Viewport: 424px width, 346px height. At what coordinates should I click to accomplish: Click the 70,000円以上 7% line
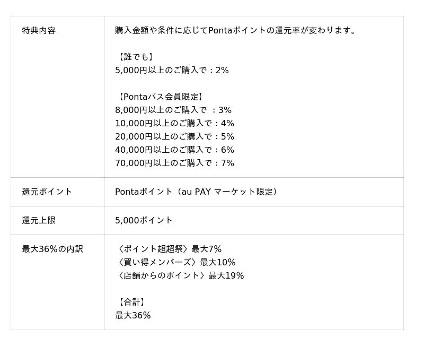175,163
